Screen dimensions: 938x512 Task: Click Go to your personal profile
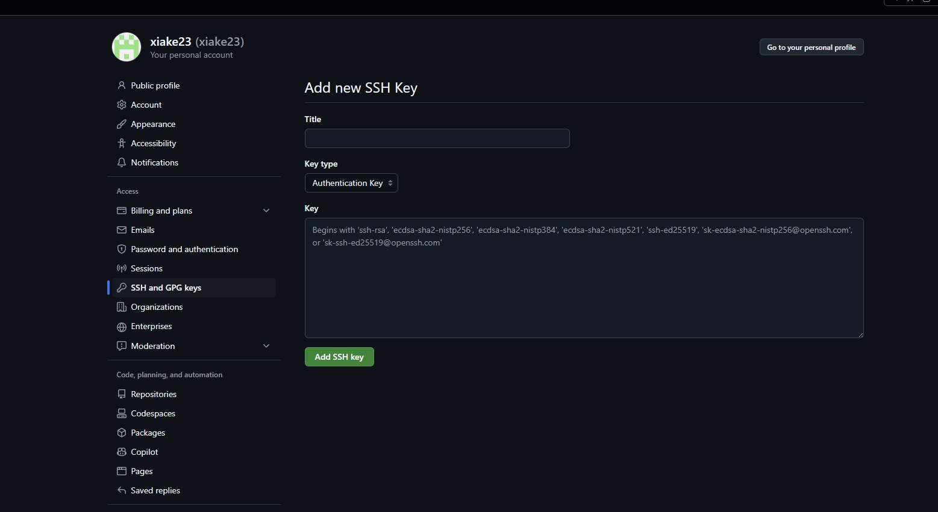[x=811, y=47]
